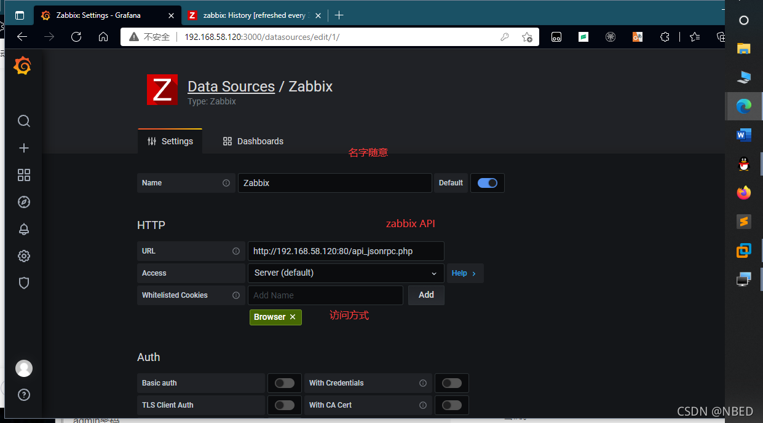The image size is (763, 423).
Task: Enable the With CA Cert switch
Action: click(x=452, y=405)
